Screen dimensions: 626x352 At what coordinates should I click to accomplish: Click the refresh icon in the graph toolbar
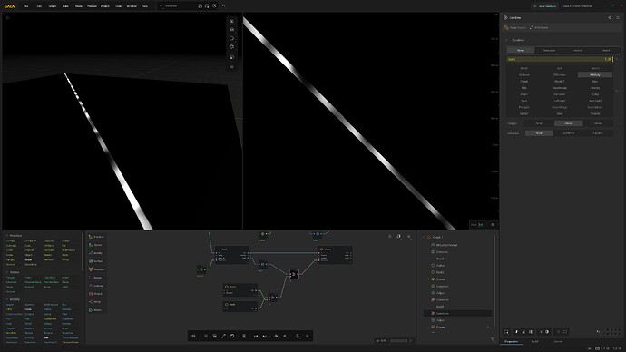click(x=232, y=336)
